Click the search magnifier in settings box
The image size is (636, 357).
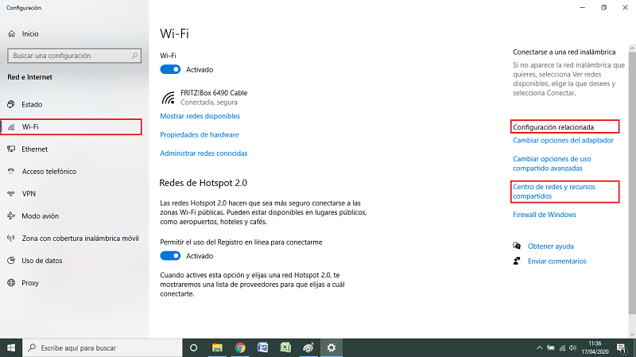coord(134,56)
